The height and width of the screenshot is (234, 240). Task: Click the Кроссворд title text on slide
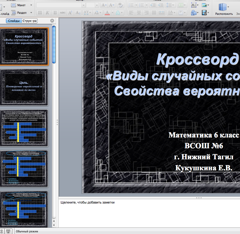[198, 60]
